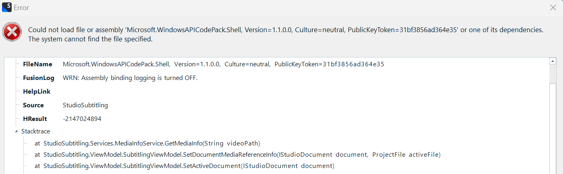Select the FileName property row label

(x=37, y=64)
